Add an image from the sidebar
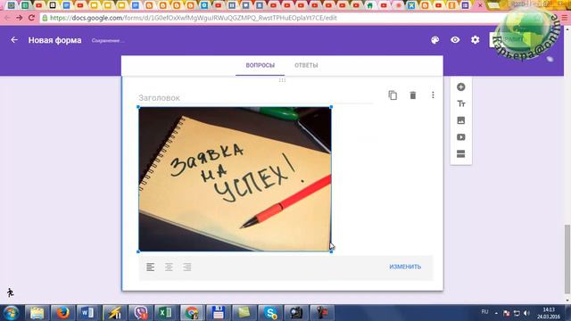 [460, 120]
